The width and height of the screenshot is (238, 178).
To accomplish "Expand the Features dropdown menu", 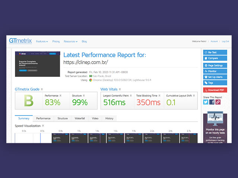I will pyautogui.click(x=42, y=42).
